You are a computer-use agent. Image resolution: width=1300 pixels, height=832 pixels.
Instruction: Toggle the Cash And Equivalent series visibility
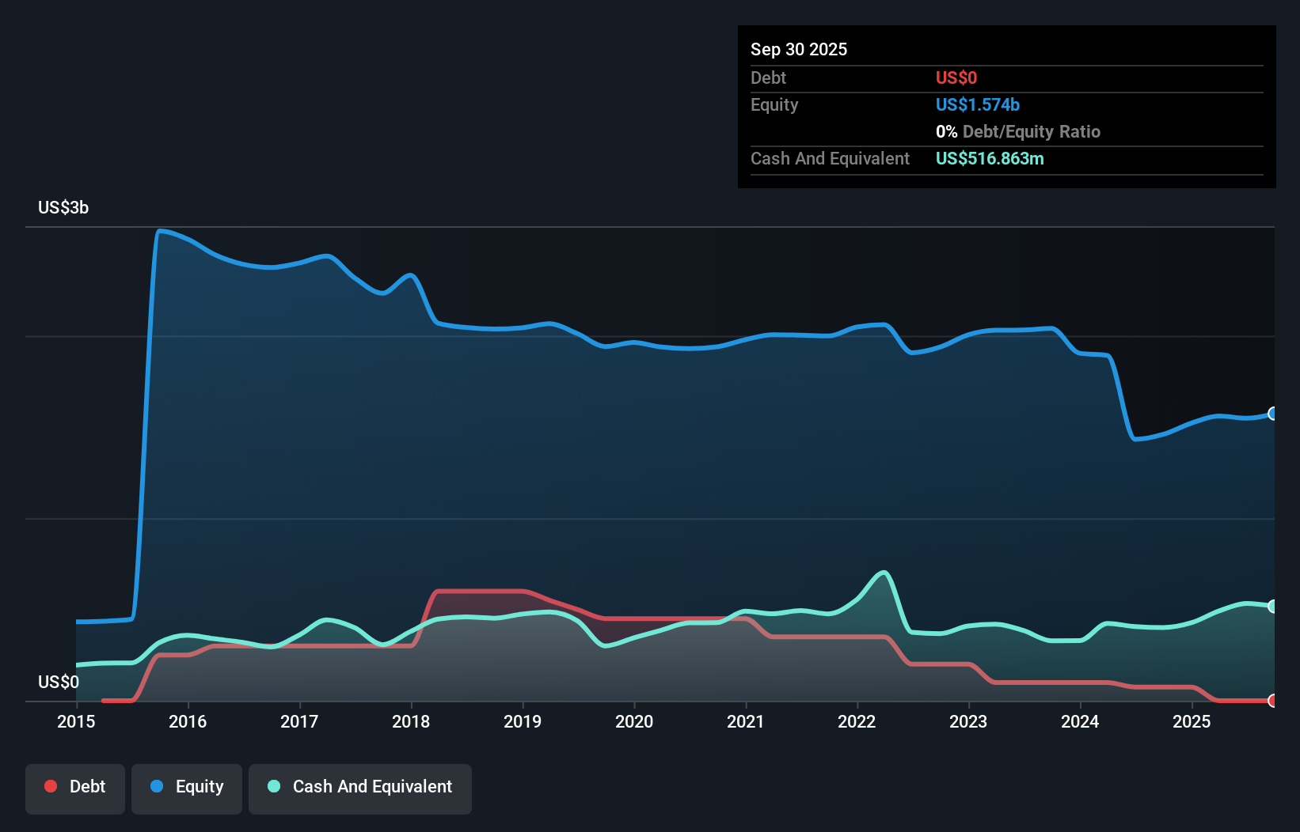pos(360,786)
